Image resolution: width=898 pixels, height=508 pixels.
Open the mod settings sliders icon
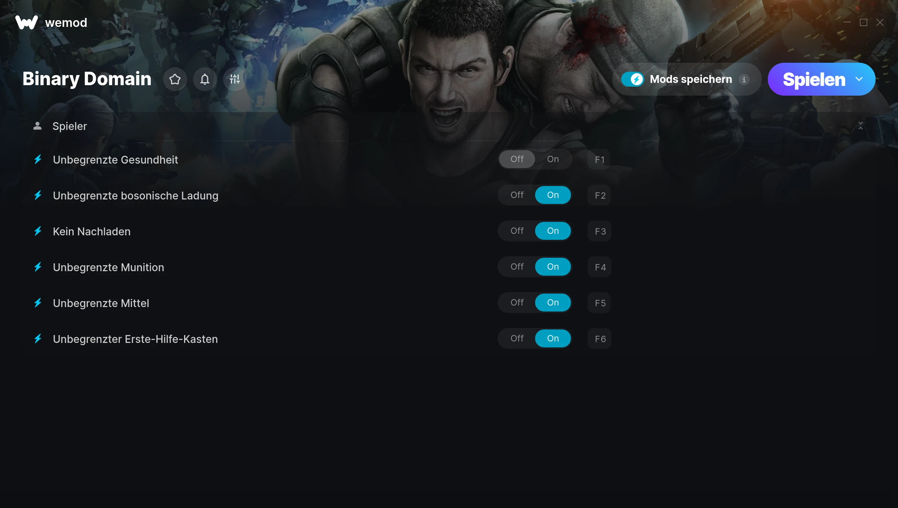click(235, 79)
